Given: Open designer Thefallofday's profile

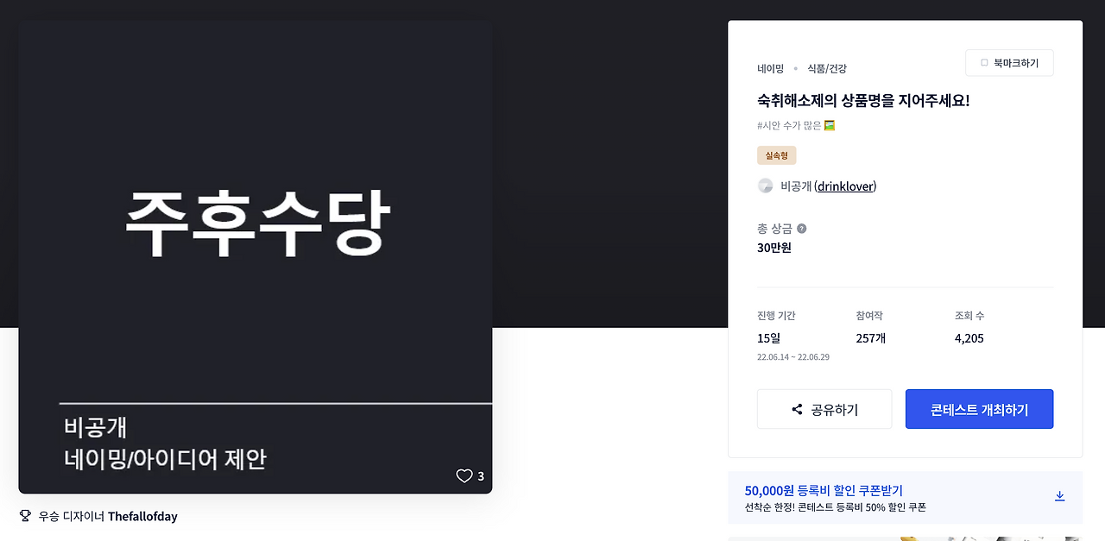Looking at the screenshot, I should (x=141, y=515).
